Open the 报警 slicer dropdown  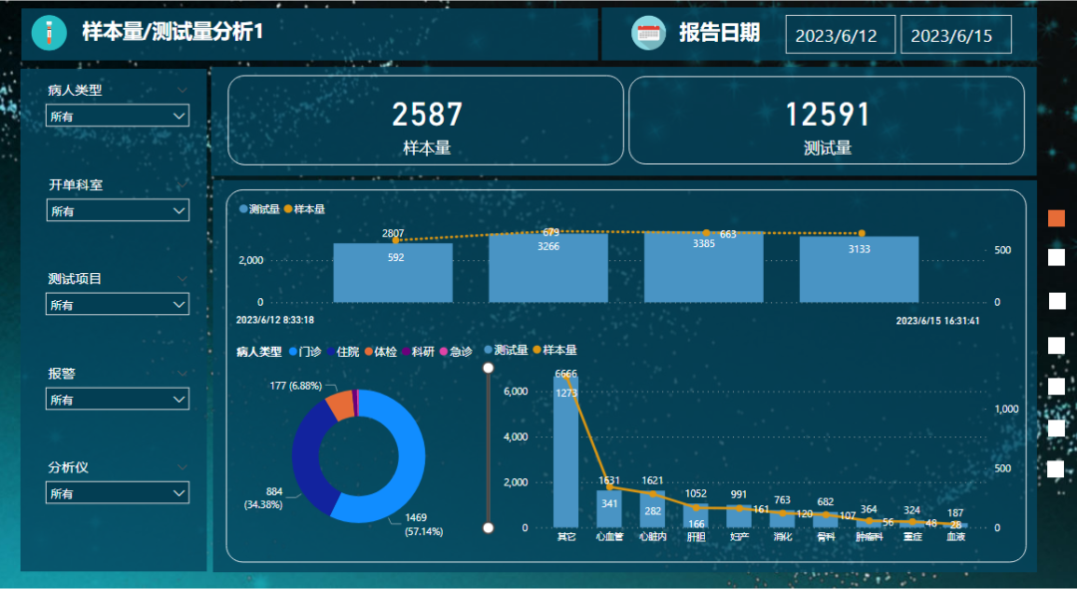pyautogui.click(x=118, y=399)
